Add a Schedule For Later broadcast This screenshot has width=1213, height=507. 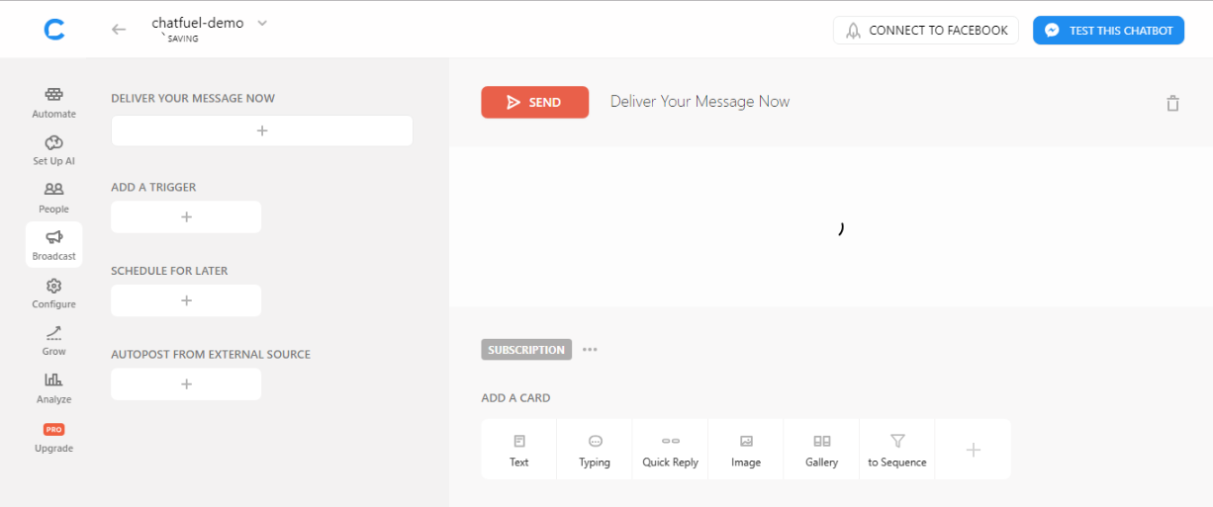click(x=186, y=300)
